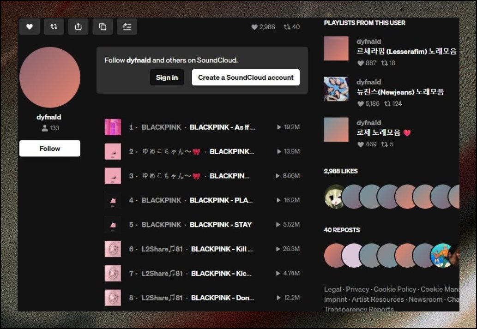Click the Newjeans playlist cover photo
This screenshot has height=329, width=477.
pos(336,89)
